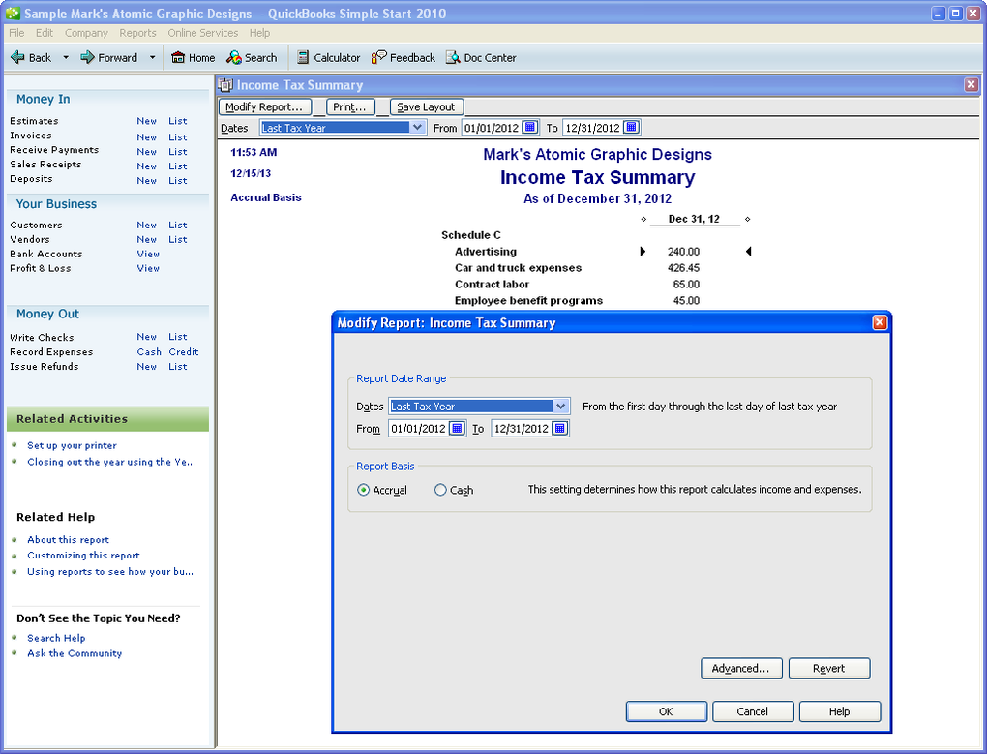Screen dimensions: 987x754
Task: Open the Online Services menu
Action: point(202,33)
